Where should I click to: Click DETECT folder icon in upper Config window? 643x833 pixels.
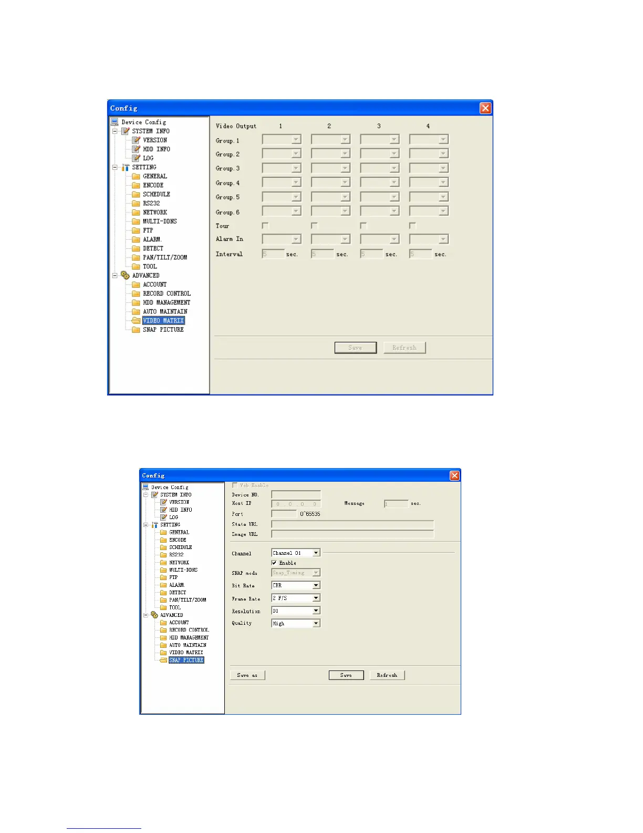pyautogui.click(x=136, y=248)
